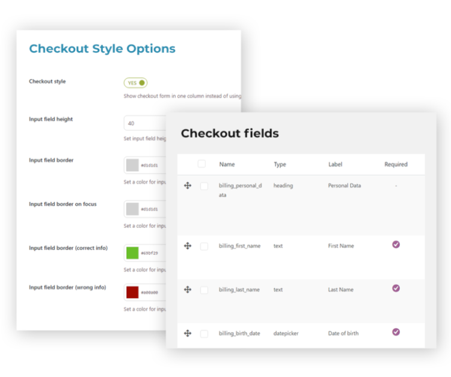Click the 'Input field border (wrong info)' label
The image size is (451, 377).
click(67, 287)
